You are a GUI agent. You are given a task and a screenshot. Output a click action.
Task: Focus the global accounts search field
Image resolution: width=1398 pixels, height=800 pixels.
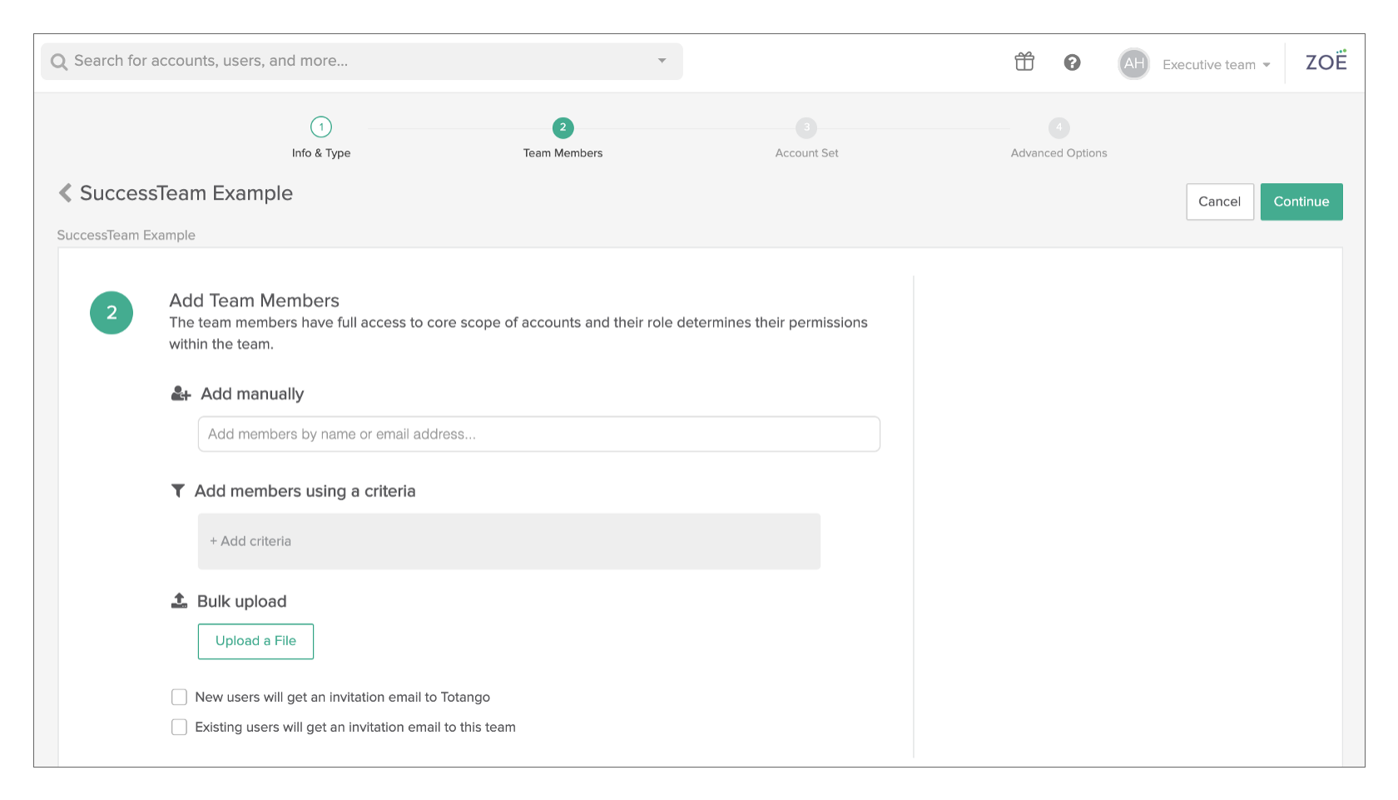(362, 61)
